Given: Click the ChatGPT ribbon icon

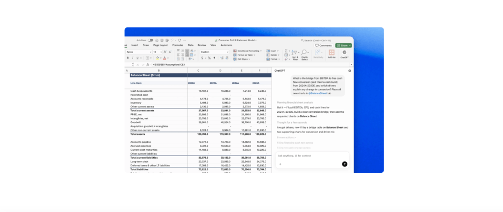Looking at the screenshot, I should click(344, 52).
